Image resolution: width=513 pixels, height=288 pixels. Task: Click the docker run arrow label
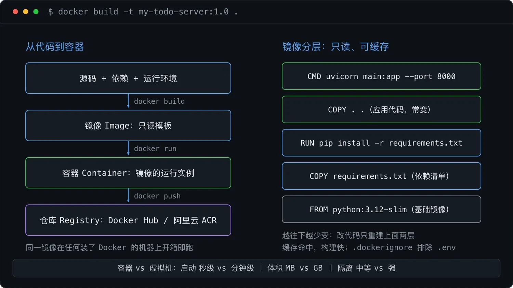click(x=155, y=149)
